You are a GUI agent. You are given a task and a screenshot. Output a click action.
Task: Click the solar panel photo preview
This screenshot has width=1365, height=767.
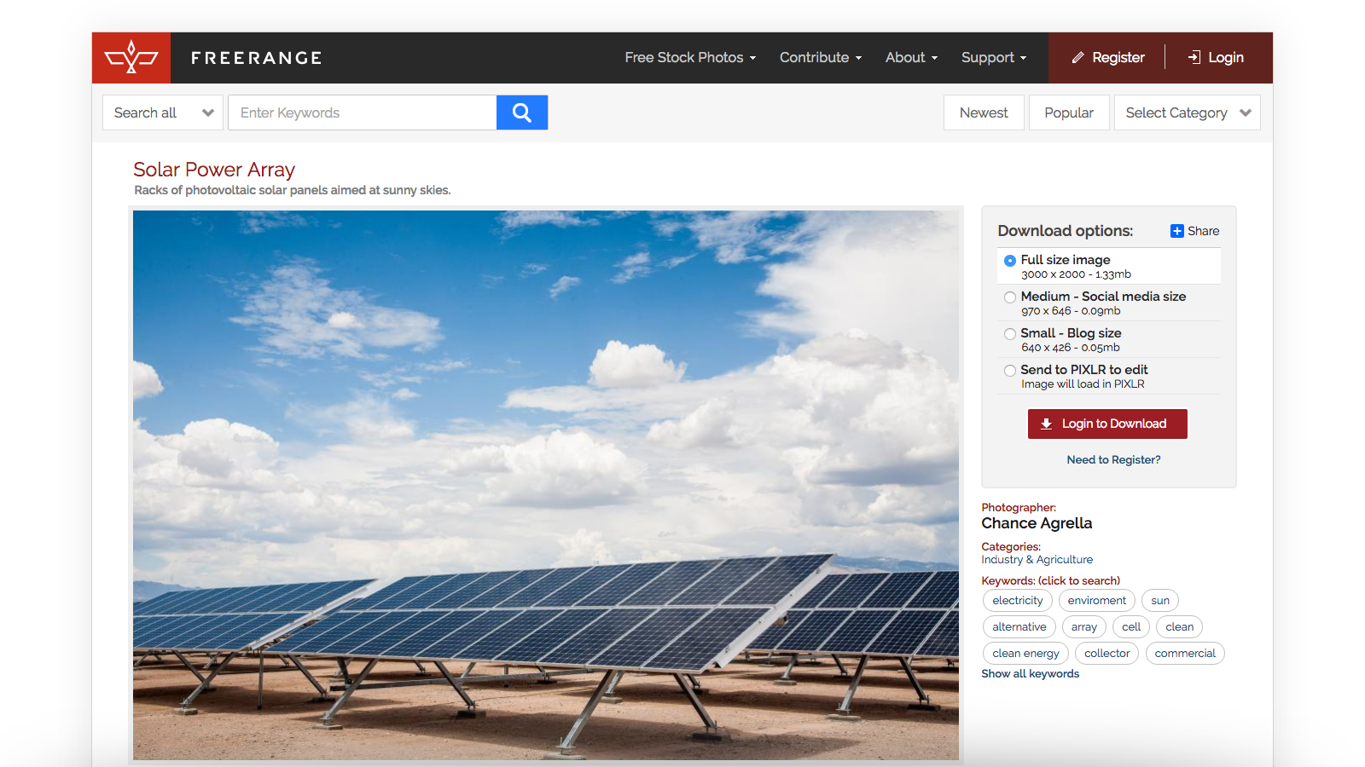coord(546,485)
